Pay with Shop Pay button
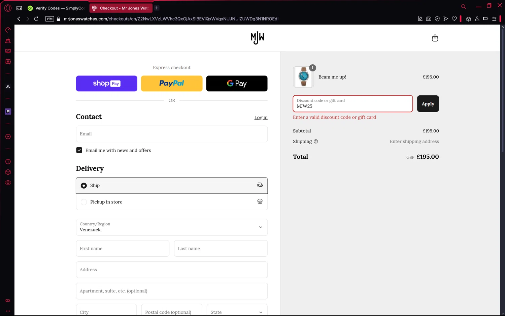This screenshot has width=505, height=316. coord(107,84)
